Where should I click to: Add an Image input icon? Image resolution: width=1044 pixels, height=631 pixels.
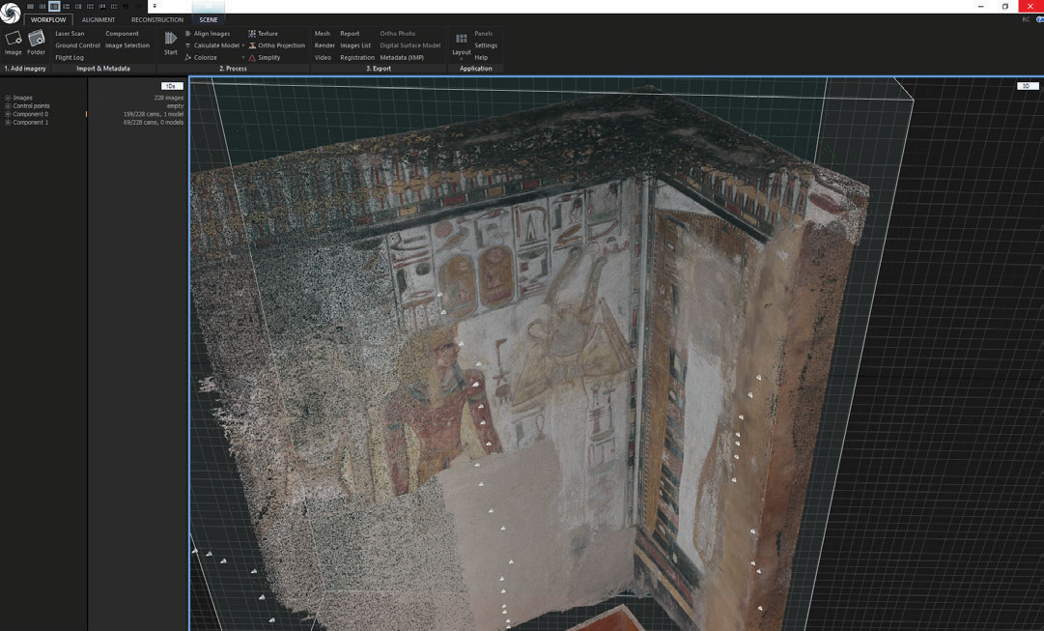point(14,38)
